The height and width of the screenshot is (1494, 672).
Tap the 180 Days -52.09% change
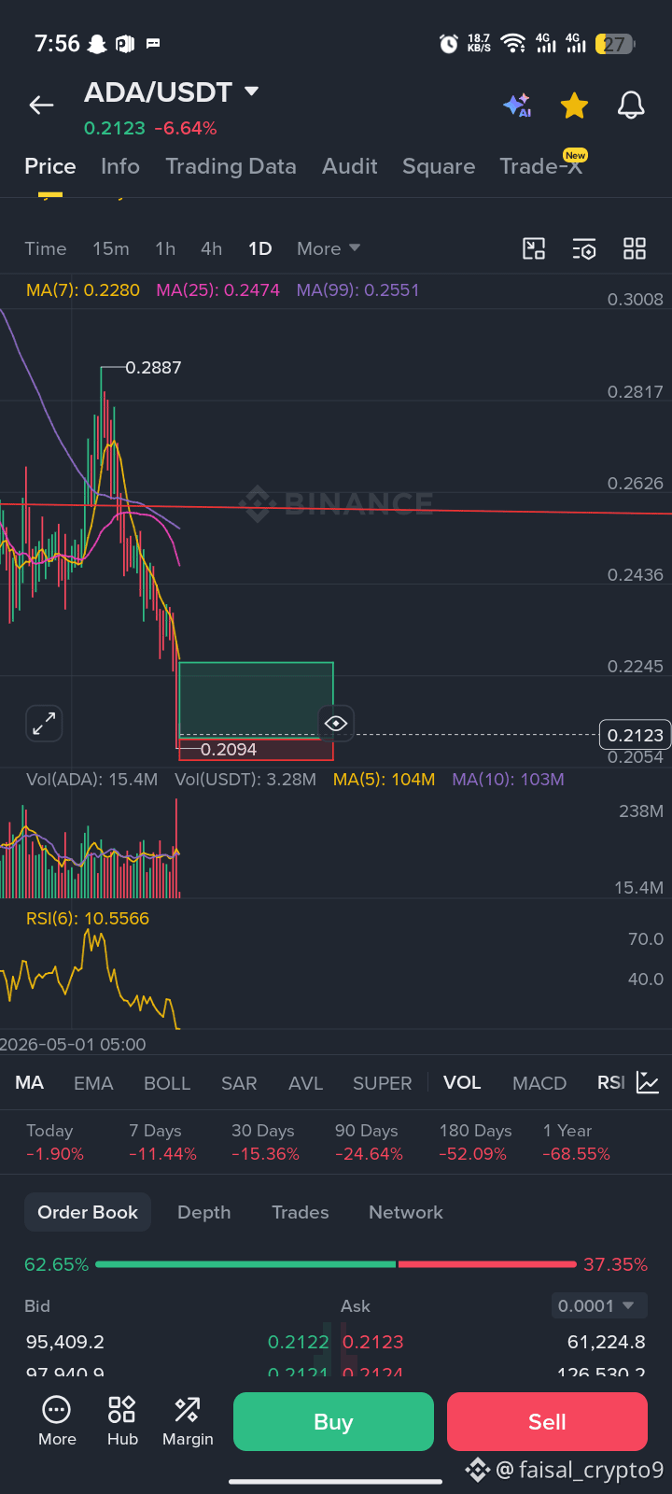coord(475,1142)
